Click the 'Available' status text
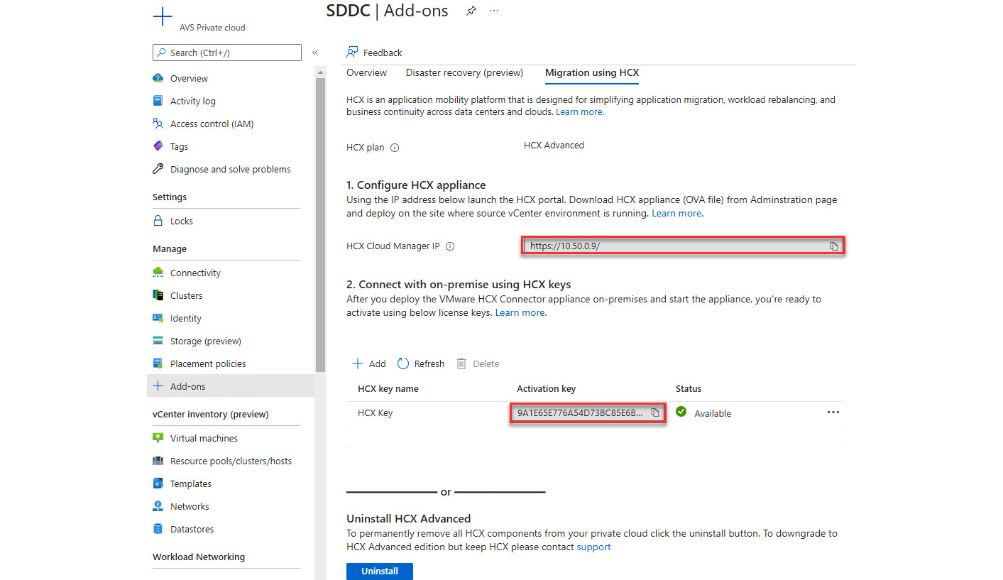 tap(713, 413)
